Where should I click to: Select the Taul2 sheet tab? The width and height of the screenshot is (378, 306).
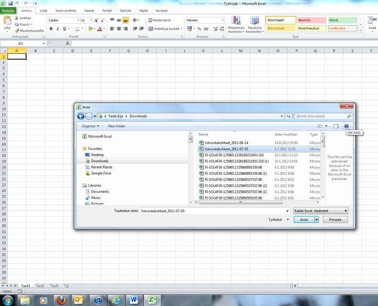(x=40, y=286)
